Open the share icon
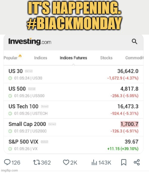Viewport: 149px width, 173px height. click(137, 162)
